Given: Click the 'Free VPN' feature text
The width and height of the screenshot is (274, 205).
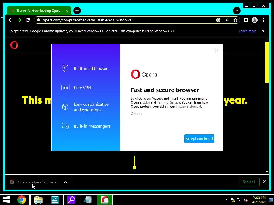Looking at the screenshot, I should pyautogui.click(x=82, y=88).
